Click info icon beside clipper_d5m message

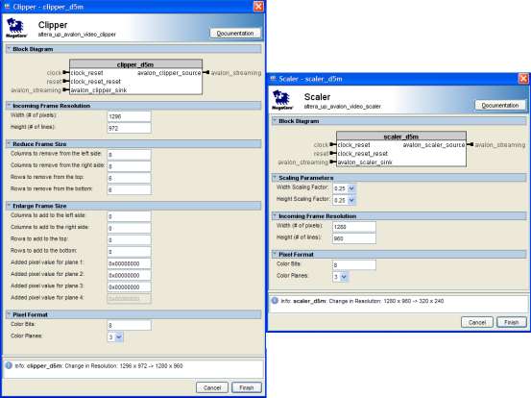9,365
